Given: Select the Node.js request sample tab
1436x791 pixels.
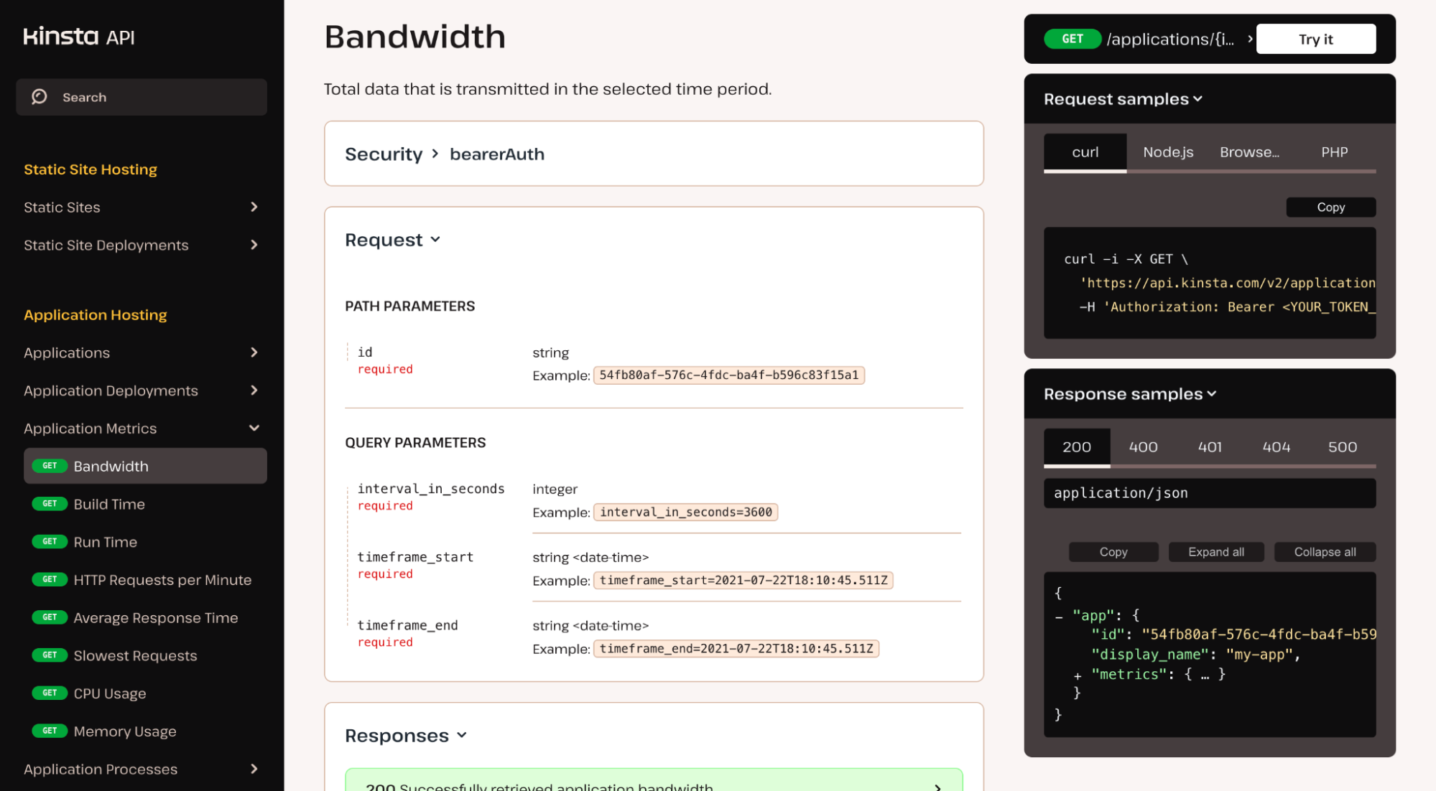Looking at the screenshot, I should pyautogui.click(x=1167, y=152).
